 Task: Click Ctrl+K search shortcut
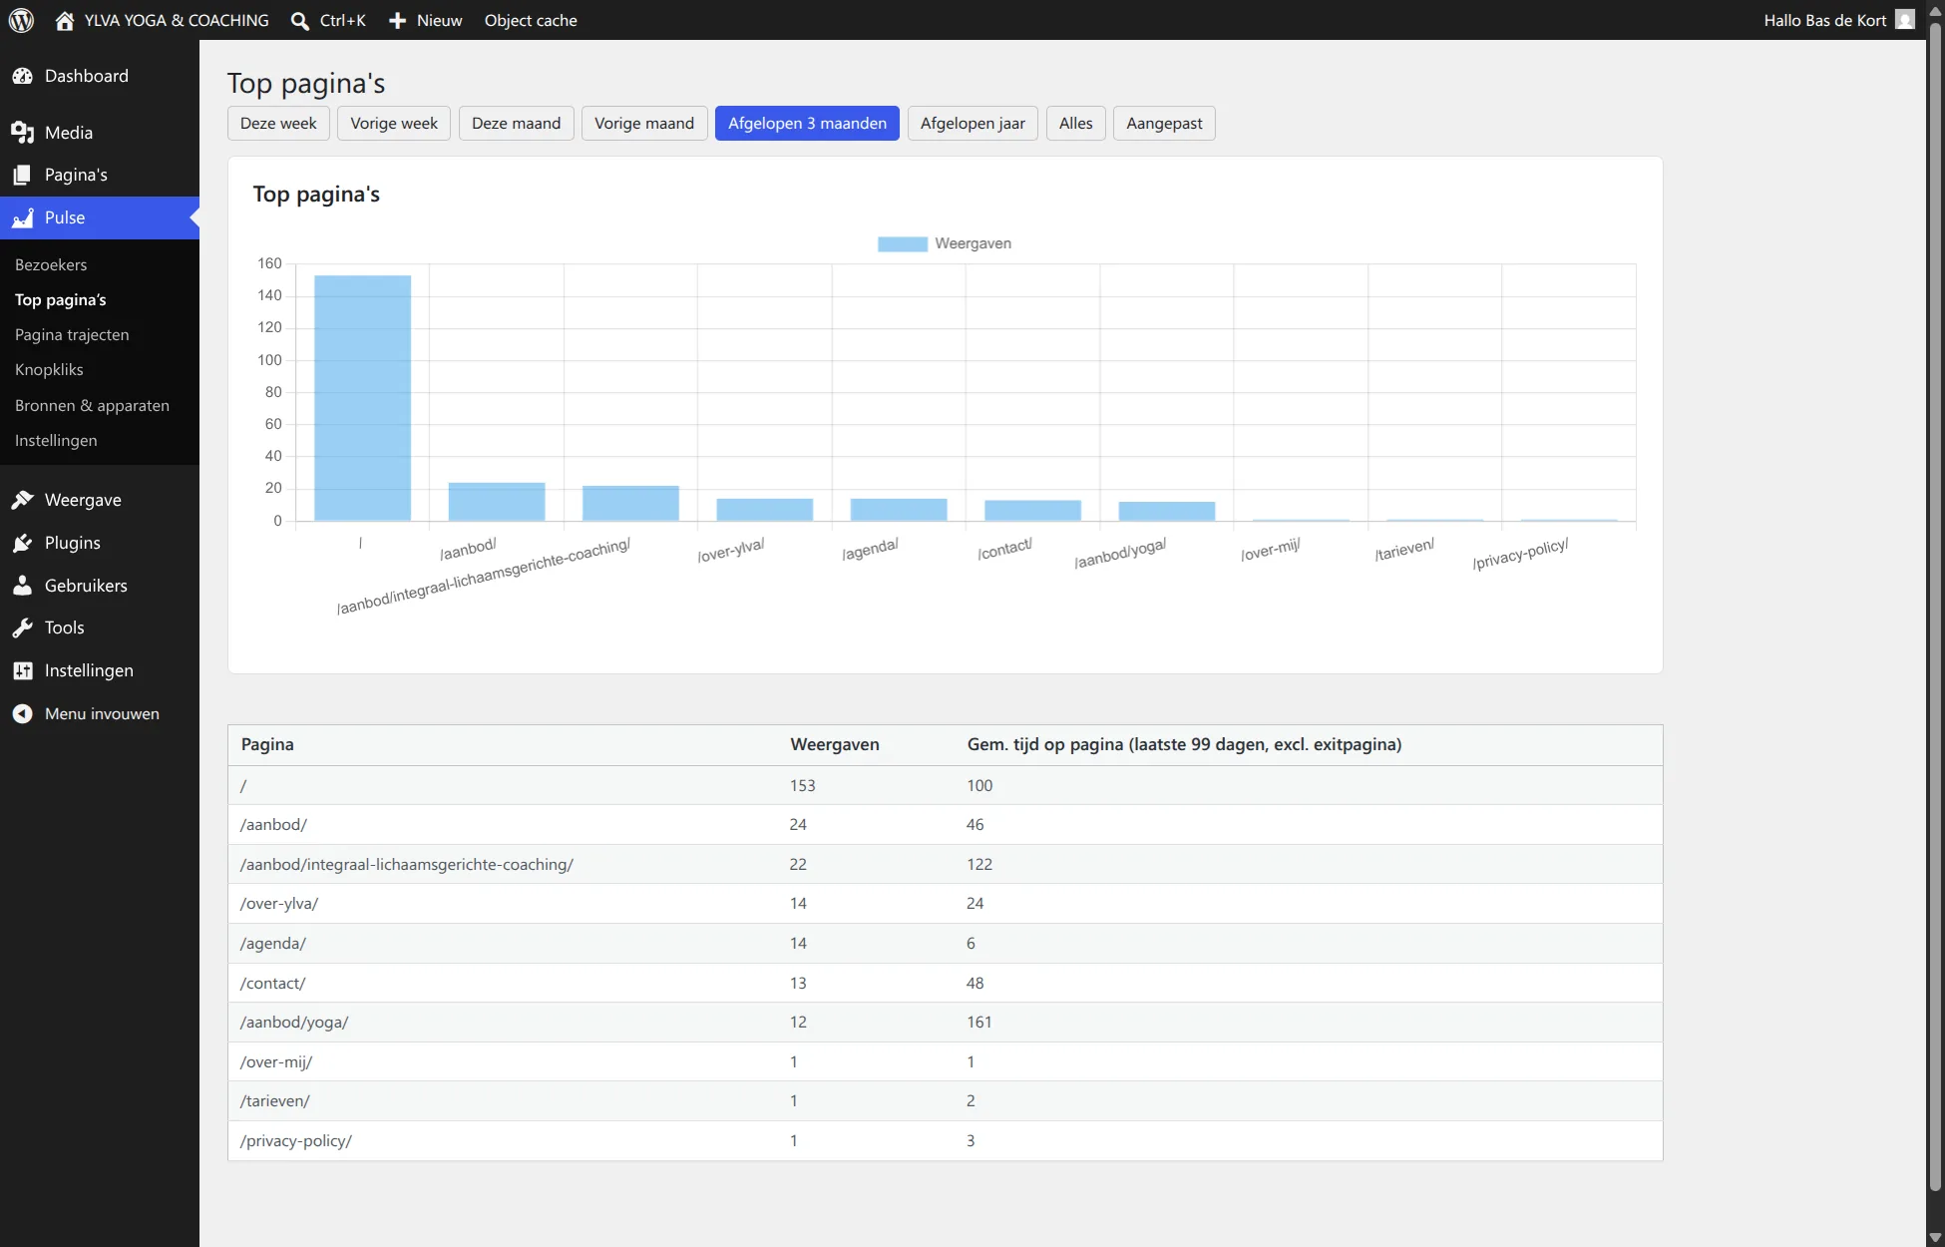click(x=342, y=20)
